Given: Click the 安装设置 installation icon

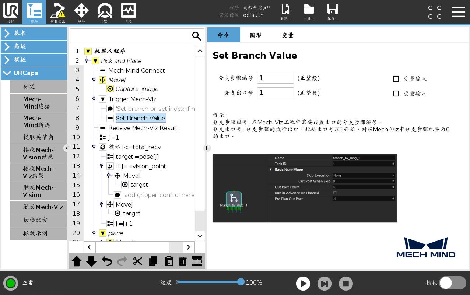Looking at the screenshot, I should (x=57, y=12).
